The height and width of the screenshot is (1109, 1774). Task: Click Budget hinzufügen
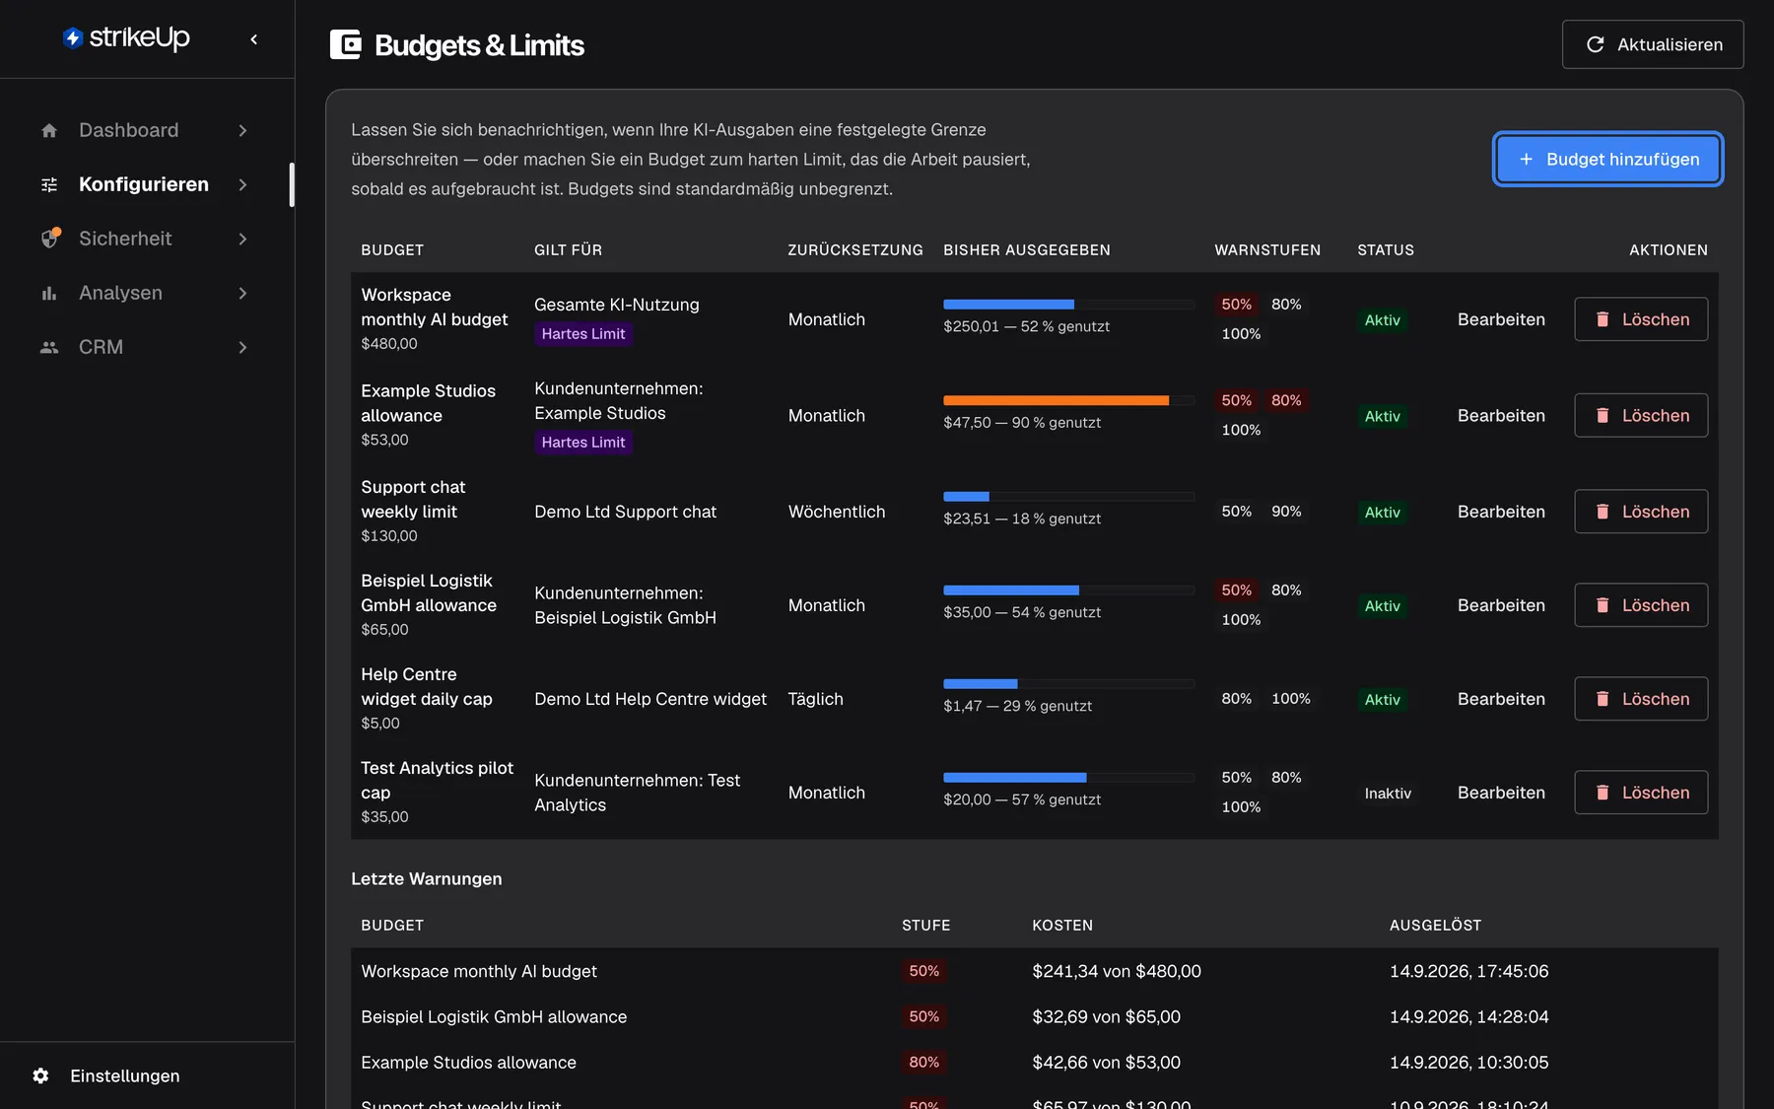tap(1607, 159)
